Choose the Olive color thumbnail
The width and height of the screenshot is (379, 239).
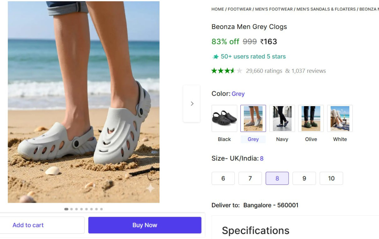click(x=311, y=118)
